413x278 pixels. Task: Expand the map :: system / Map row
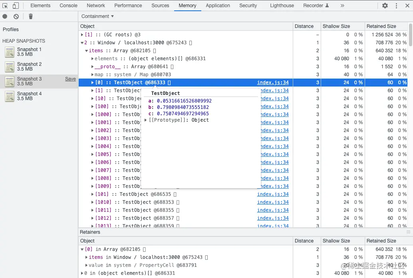pyautogui.click(x=92, y=75)
